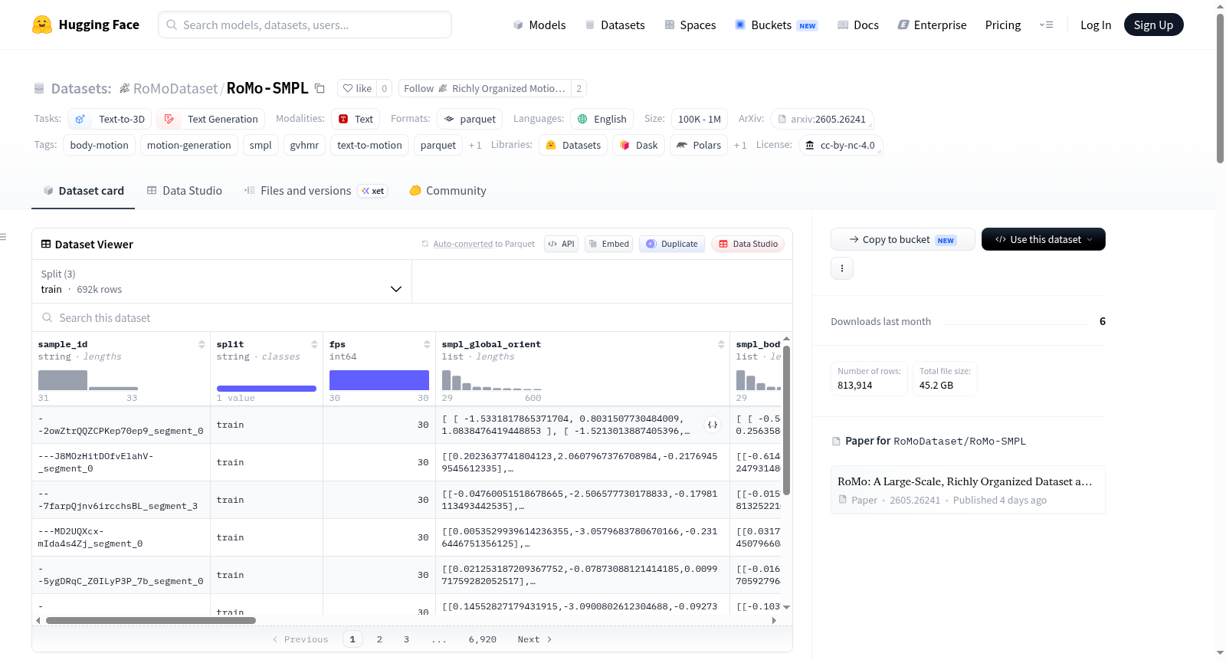Open the RoMoDataset organization link
The image size is (1226, 660).
coord(175,89)
